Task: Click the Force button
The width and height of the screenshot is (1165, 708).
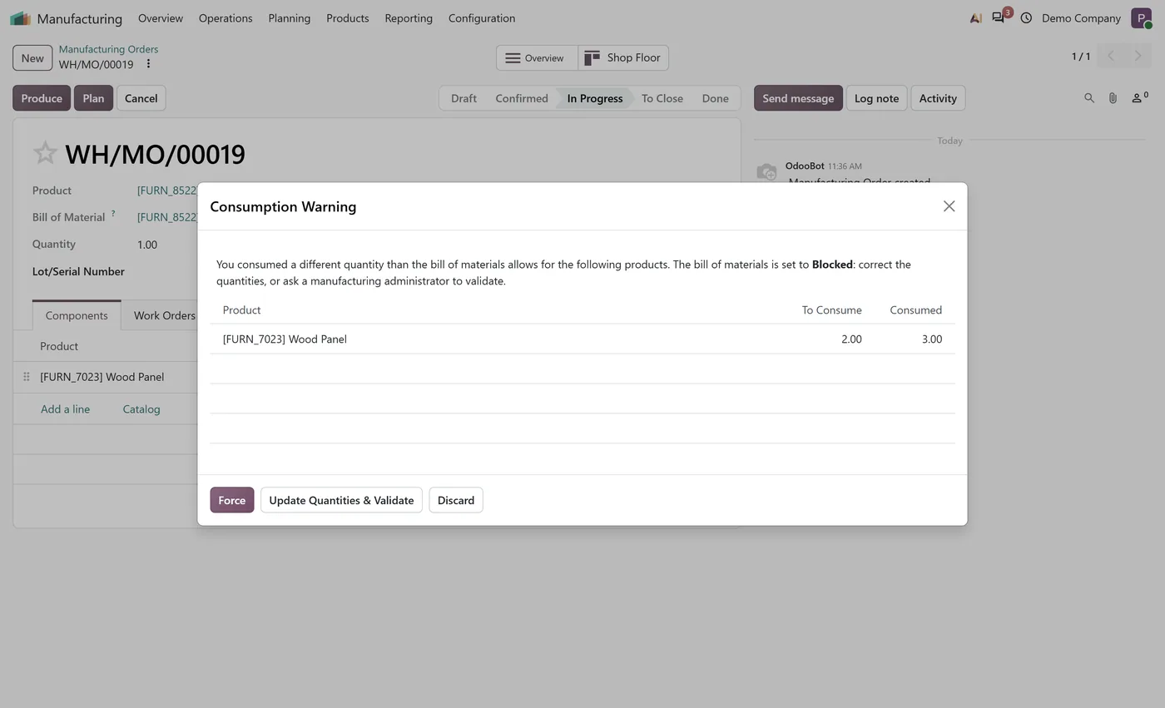Action: [231, 500]
